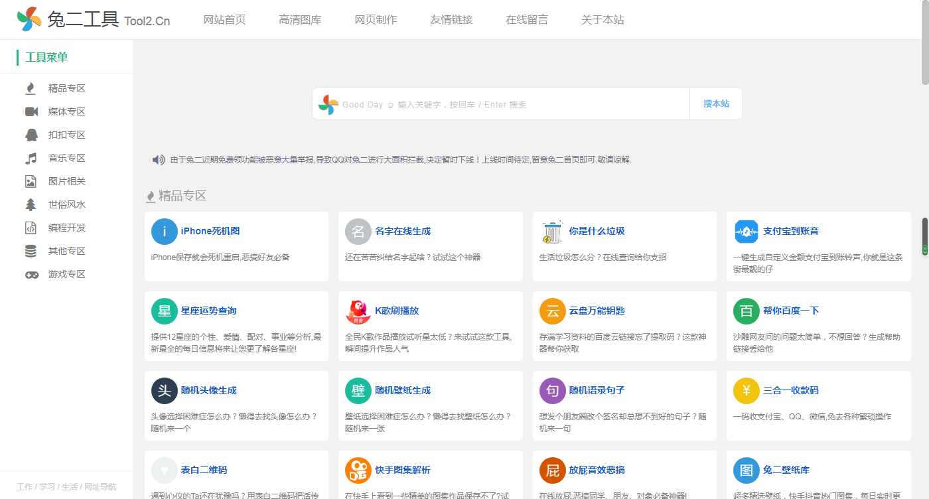929x499 pixels.
Task: Open the 支付宝到账音 tool link
Action: 791,231
